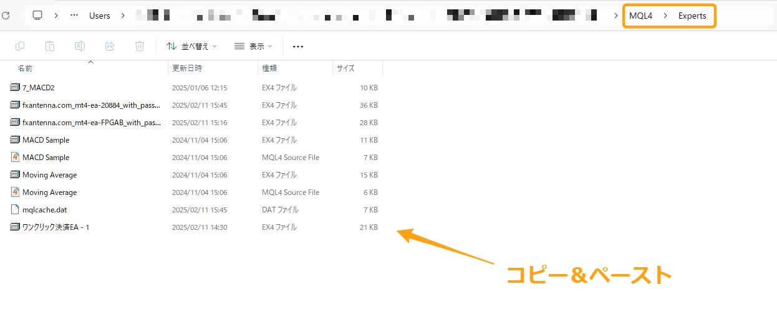Click the This PC monitor icon

pos(38,16)
